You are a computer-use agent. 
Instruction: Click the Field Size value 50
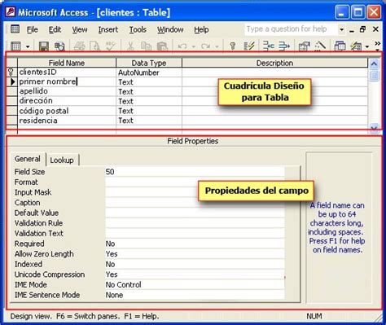[195, 172]
